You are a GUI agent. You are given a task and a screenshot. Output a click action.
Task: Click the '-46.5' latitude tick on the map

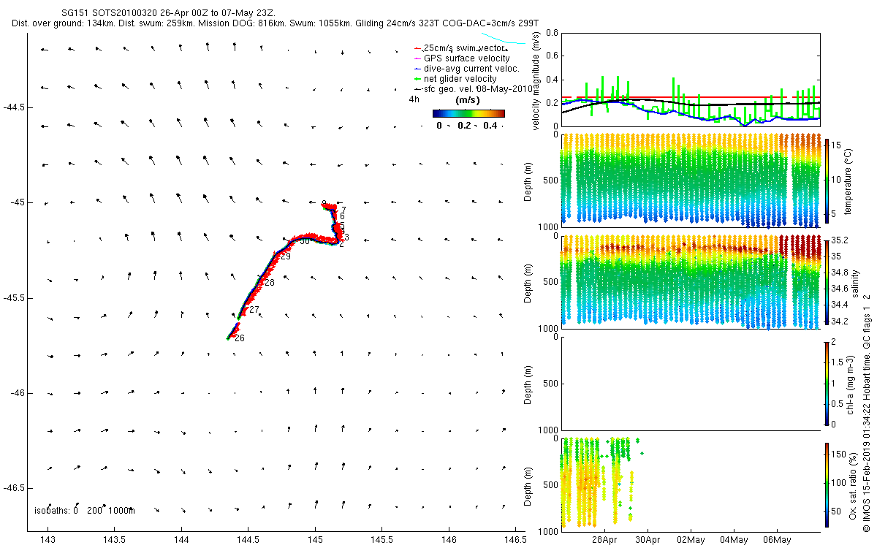[15, 488]
